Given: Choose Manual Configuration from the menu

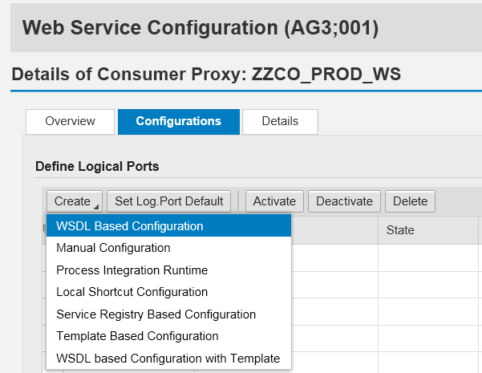Looking at the screenshot, I should (168, 248).
